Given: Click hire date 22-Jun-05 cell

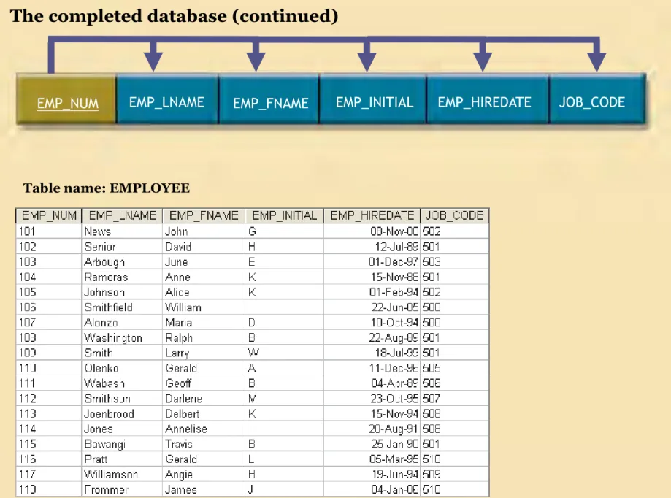Looking at the screenshot, I should coord(372,307).
